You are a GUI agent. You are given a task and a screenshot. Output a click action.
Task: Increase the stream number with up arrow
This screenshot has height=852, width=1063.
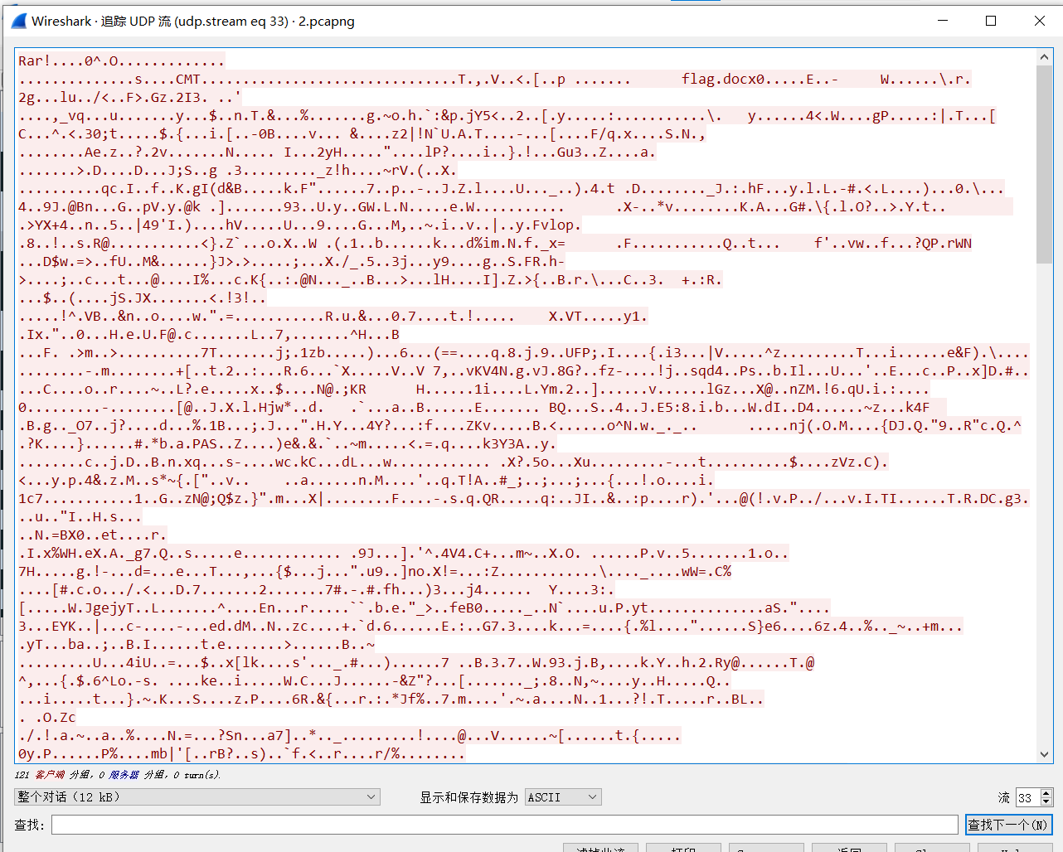pos(1046,792)
